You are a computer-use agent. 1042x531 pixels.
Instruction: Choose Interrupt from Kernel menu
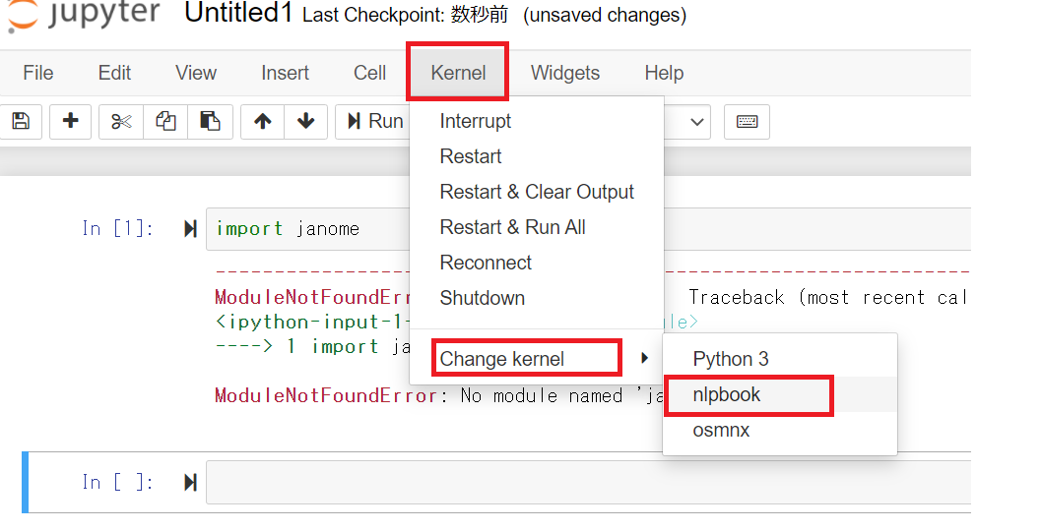[537, 122]
